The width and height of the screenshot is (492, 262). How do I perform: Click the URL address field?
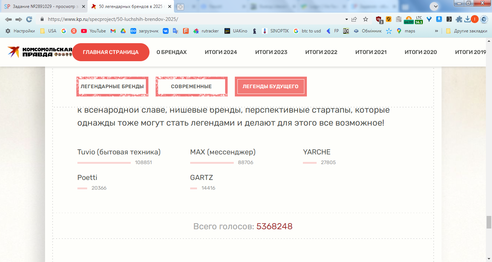coord(194,19)
